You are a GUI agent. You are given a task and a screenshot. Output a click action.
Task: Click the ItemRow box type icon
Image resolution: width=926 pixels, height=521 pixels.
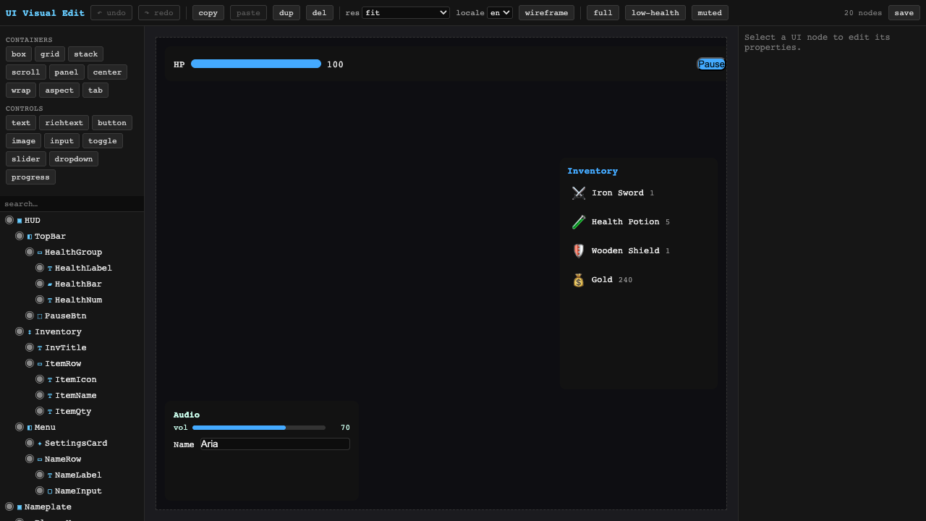pos(40,364)
